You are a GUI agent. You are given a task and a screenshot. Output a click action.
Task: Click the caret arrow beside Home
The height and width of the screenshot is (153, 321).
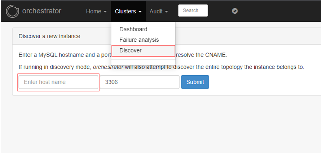coord(105,12)
